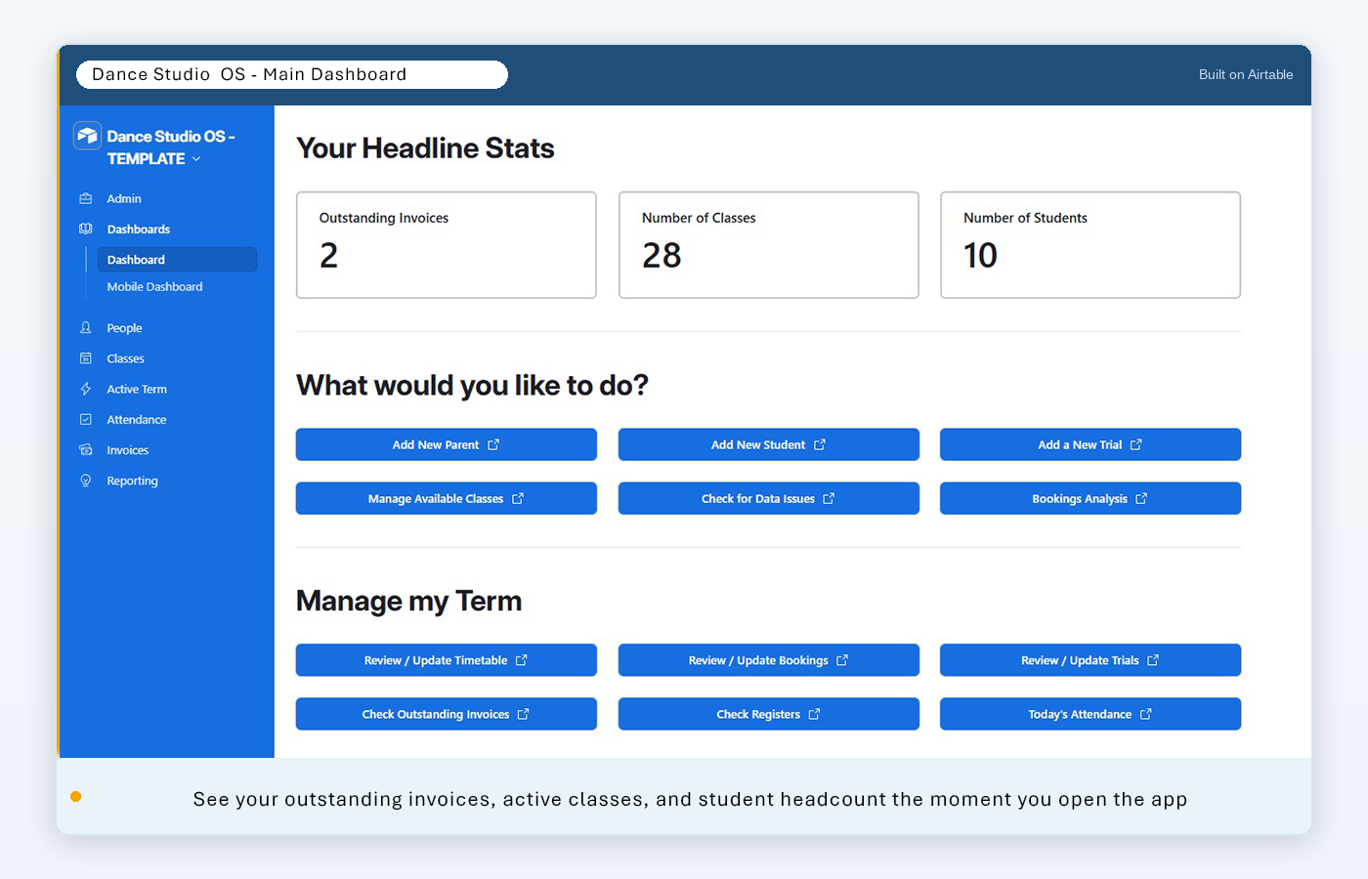This screenshot has height=879, width=1368.
Task: Click external-link icon on Check for Data Issues
Action: point(829,498)
